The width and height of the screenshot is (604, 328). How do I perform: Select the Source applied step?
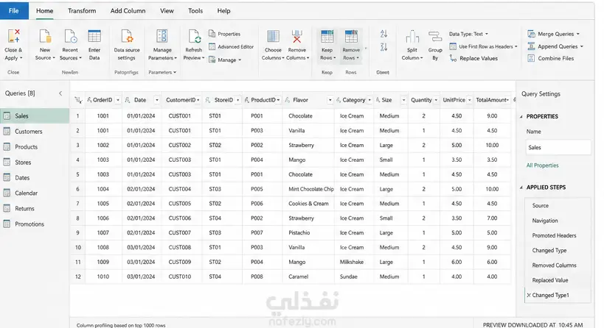pyautogui.click(x=558, y=205)
